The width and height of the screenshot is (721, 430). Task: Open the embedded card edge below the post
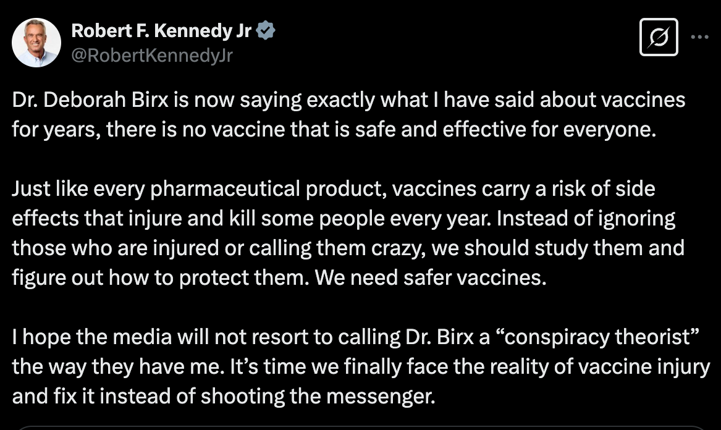coord(361,428)
